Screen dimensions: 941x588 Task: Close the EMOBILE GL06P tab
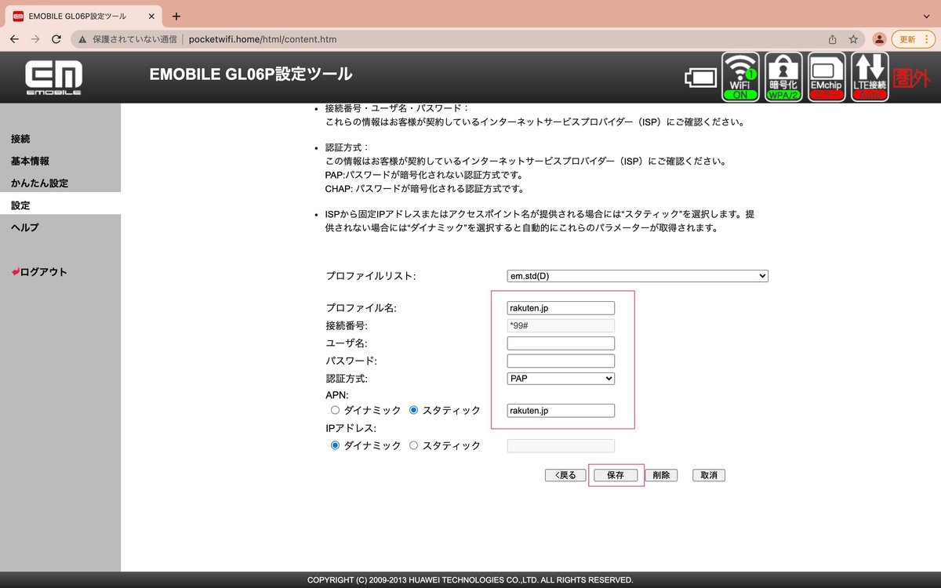coord(151,16)
